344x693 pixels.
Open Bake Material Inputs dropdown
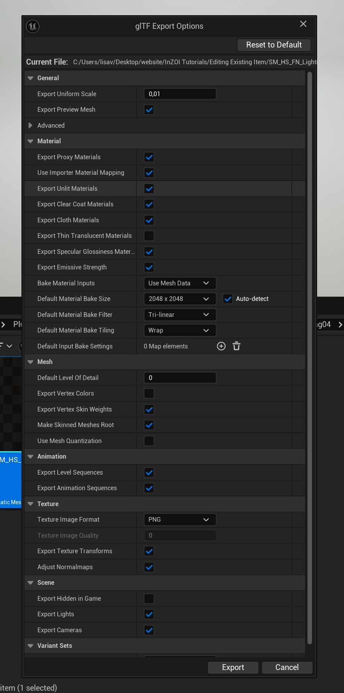[x=180, y=283]
